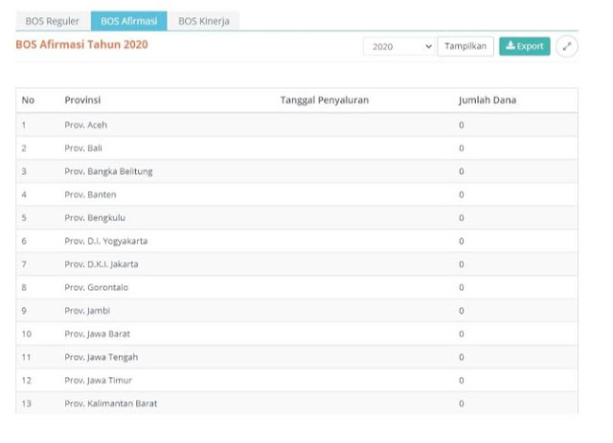Select Prov. Kalimantan Barat

point(111,404)
